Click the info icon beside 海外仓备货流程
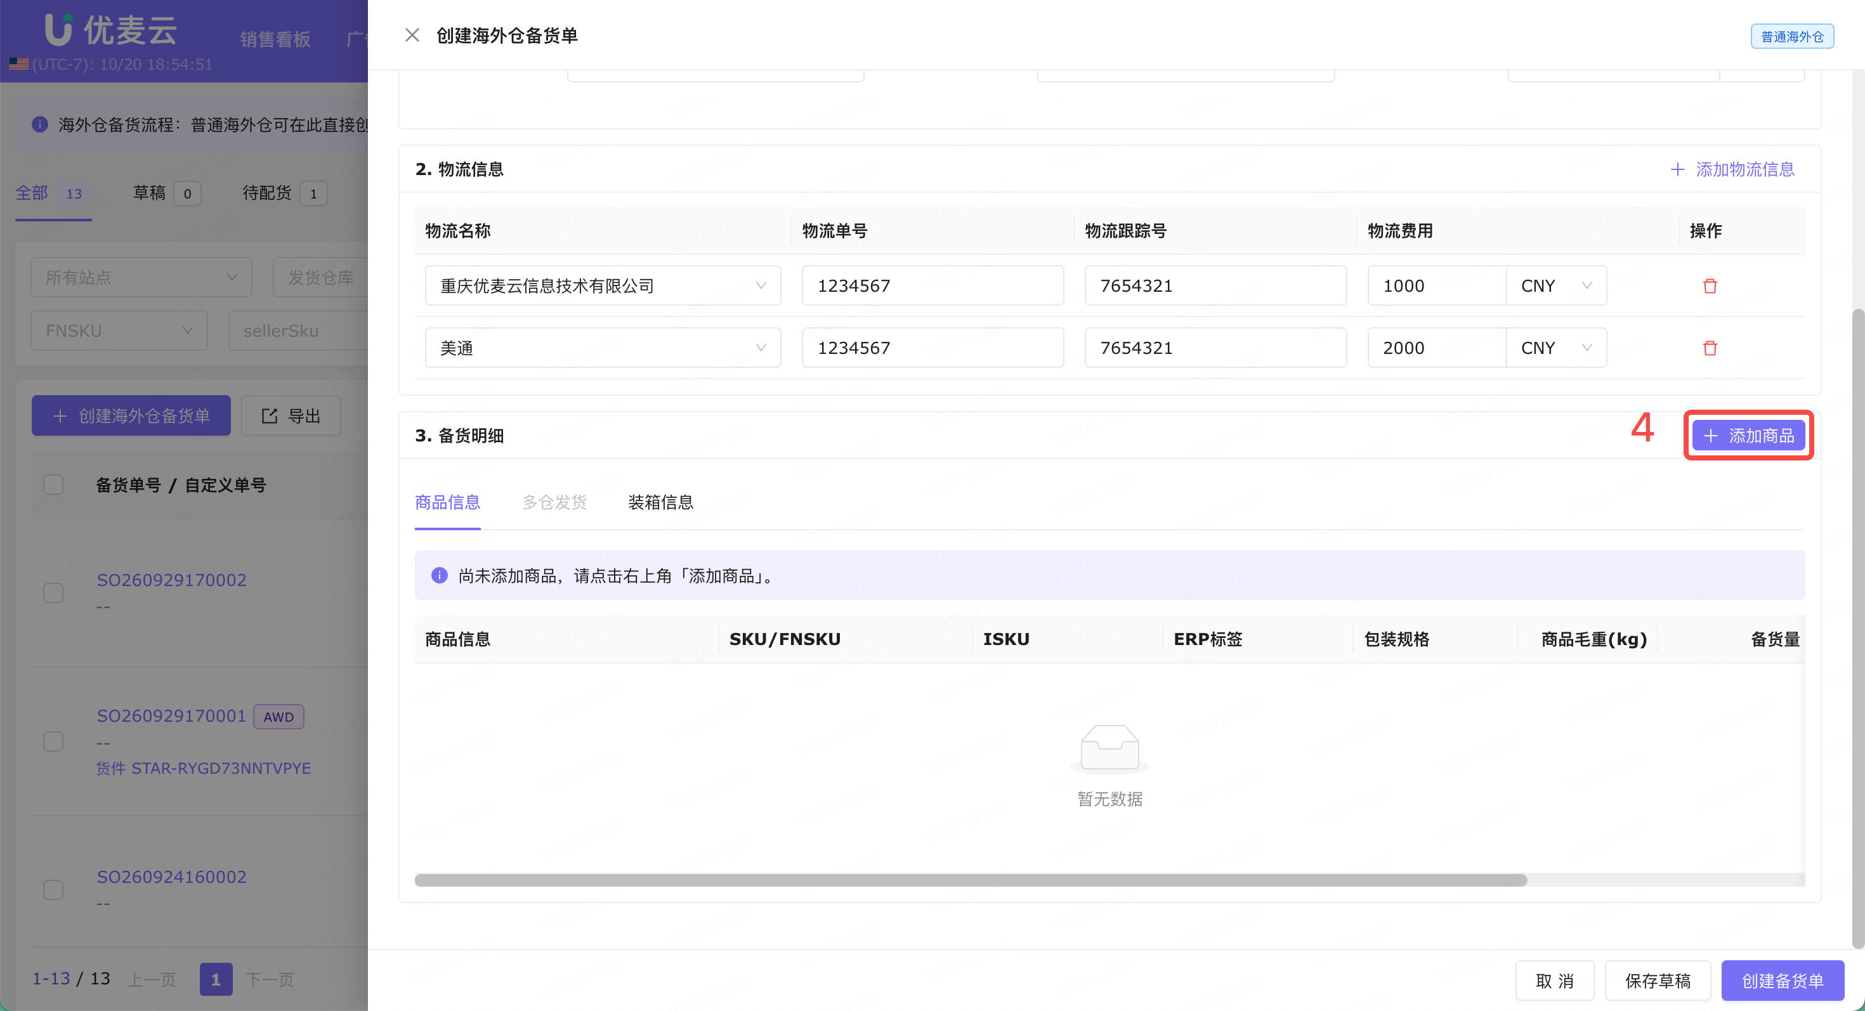 pos(40,124)
